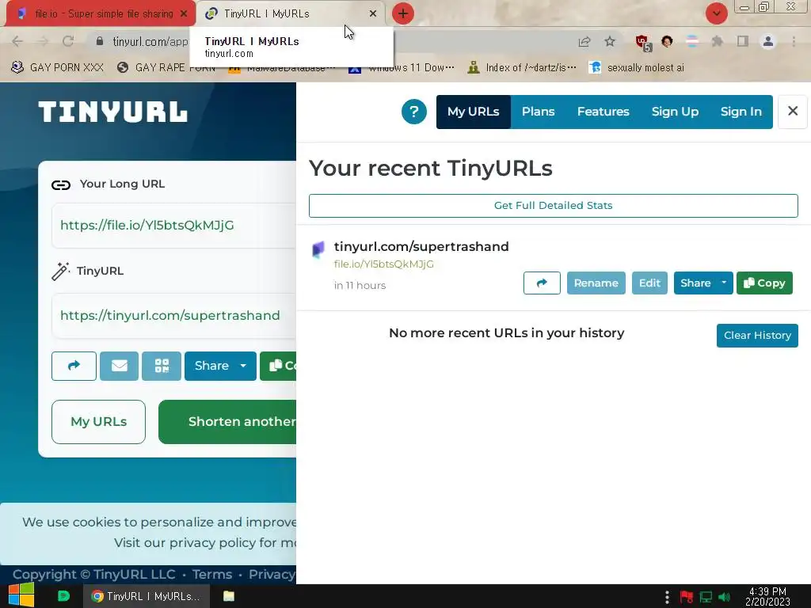Image resolution: width=811 pixels, height=608 pixels.
Task: Click the tray overflow three-dot icon
Action: [667, 597]
